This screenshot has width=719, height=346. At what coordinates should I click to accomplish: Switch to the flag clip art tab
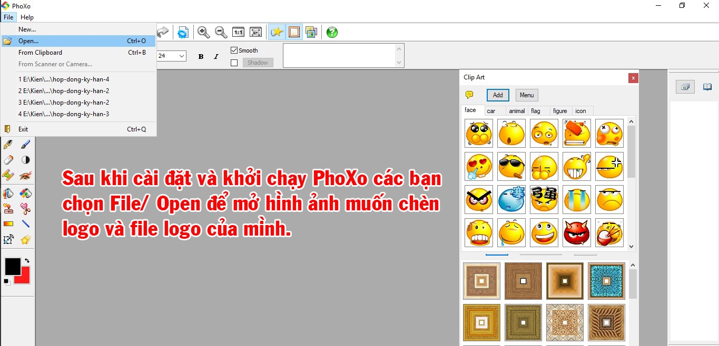tap(539, 111)
